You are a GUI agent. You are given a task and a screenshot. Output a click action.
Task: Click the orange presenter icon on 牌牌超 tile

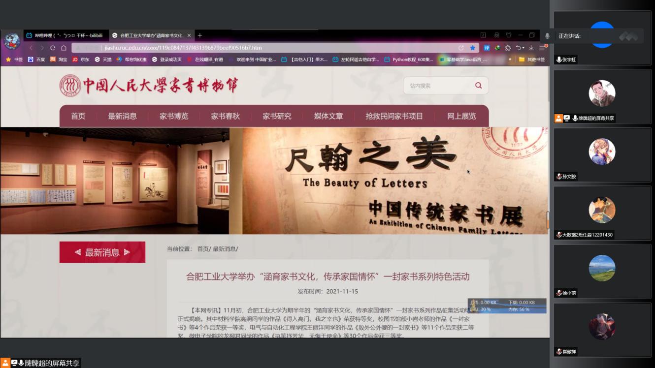(x=558, y=118)
